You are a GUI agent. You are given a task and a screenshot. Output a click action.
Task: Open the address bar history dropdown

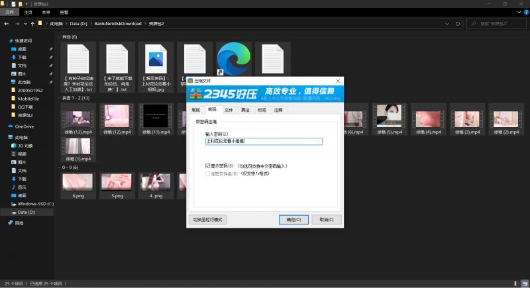click(x=449, y=23)
